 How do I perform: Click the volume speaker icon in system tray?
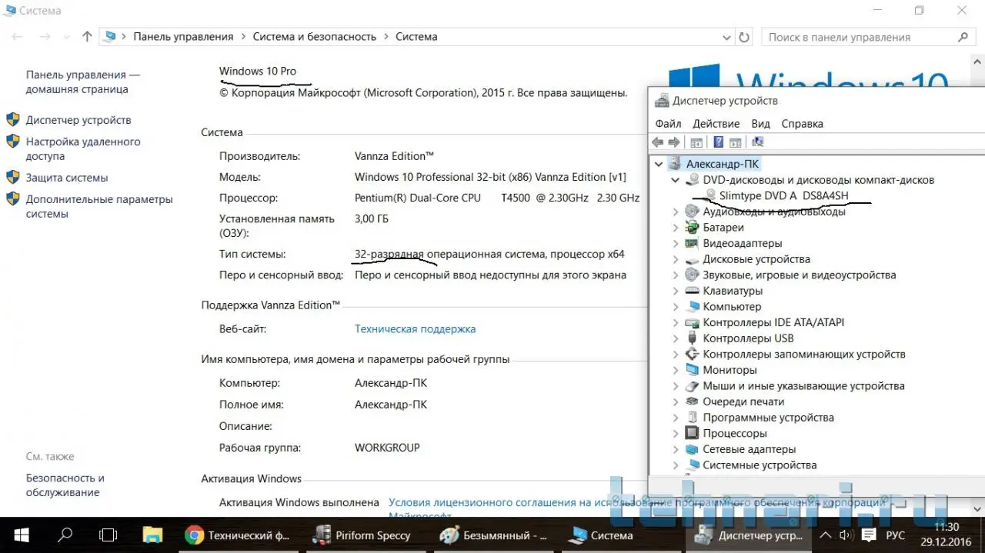tap(846, 535)
